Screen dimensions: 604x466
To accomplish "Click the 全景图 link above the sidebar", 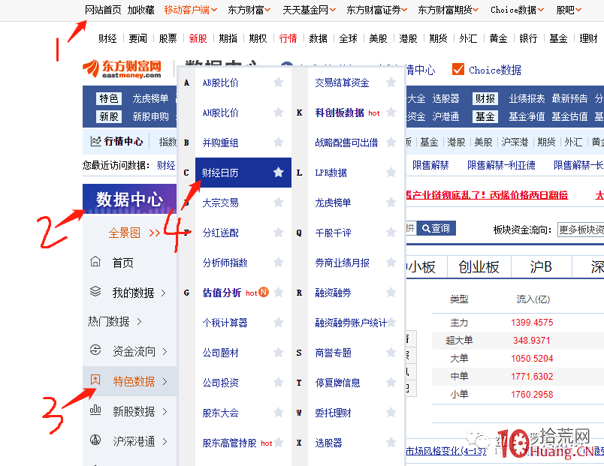I will pyautogui.click(x=117, y=233).
